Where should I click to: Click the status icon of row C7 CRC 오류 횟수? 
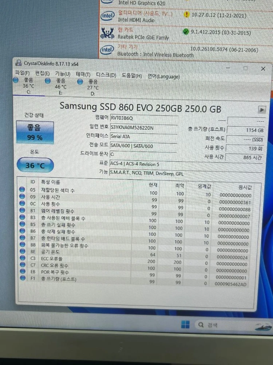(23, 265)
